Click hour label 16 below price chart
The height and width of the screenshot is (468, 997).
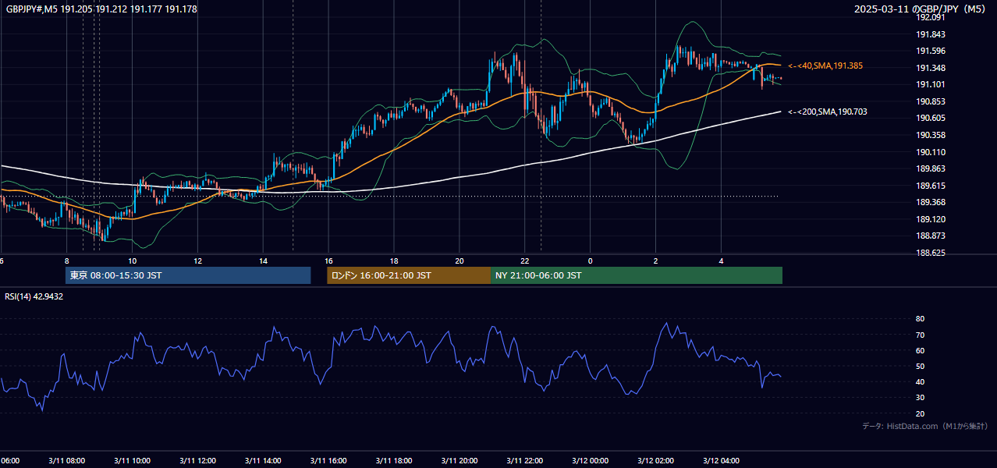pyautogui.click(x=329, y=261)
